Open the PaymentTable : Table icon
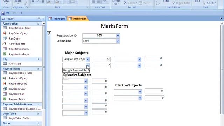Screen dimensions: 224x126 [x=5, y=73]
